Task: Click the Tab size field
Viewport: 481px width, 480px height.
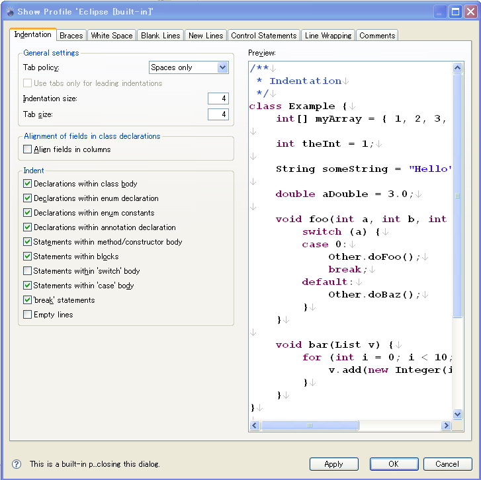Action: (x=218, y=114)
